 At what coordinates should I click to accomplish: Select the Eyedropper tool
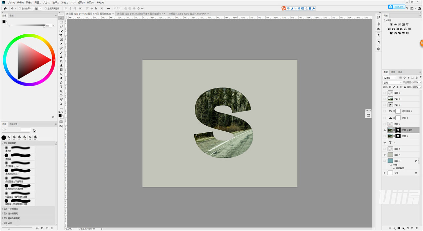click(61, 44)
